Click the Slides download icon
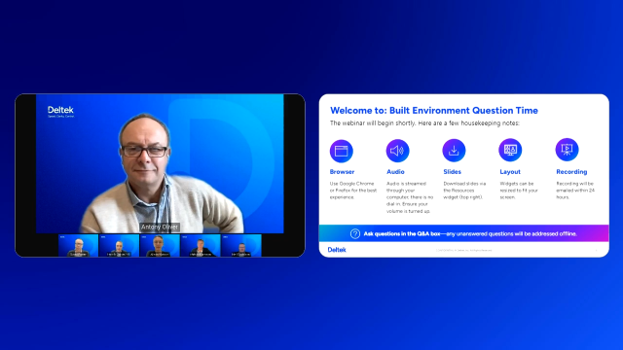This screenshot has height=350, width=623. click(454, 151)
